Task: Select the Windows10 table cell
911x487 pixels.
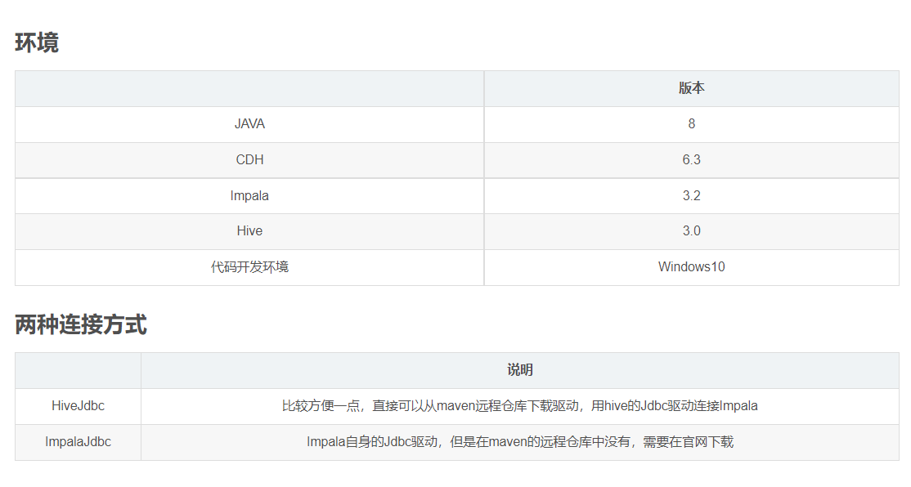Action: point(691,266)
